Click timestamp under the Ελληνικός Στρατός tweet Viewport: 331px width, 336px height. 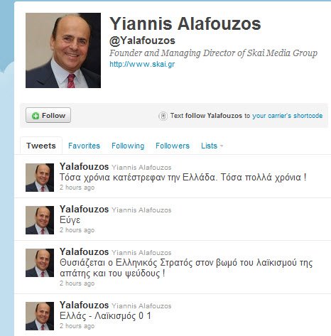(x=77, y=283)
